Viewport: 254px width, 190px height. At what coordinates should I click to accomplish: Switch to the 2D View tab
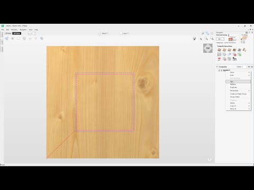(8, 33)
